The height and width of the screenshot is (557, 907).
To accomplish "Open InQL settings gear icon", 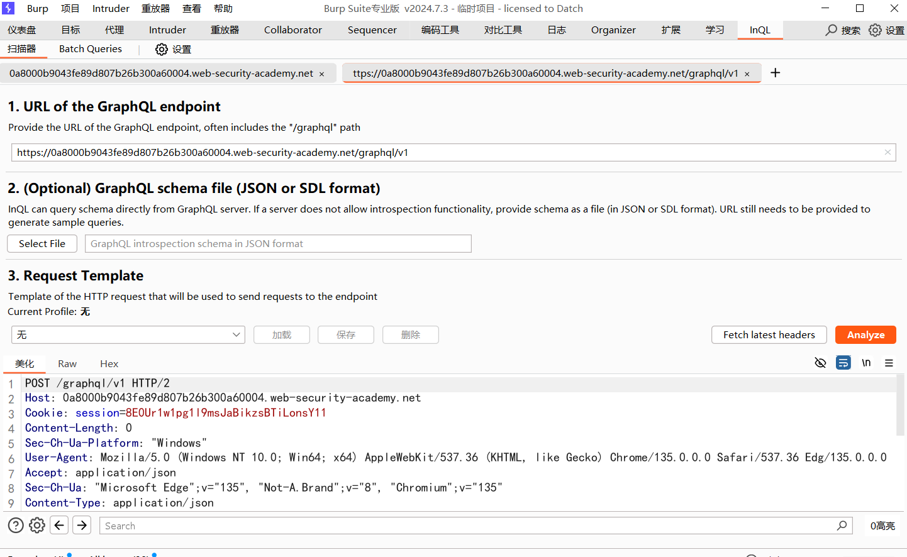I will 162,49.
